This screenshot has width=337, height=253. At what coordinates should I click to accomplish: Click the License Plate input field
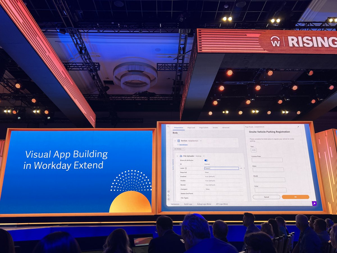(267, 160)
